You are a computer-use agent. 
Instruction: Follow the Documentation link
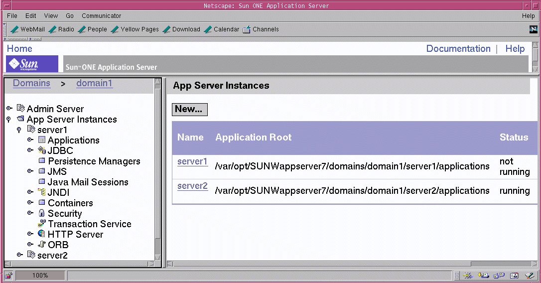(x=458, y=49)
